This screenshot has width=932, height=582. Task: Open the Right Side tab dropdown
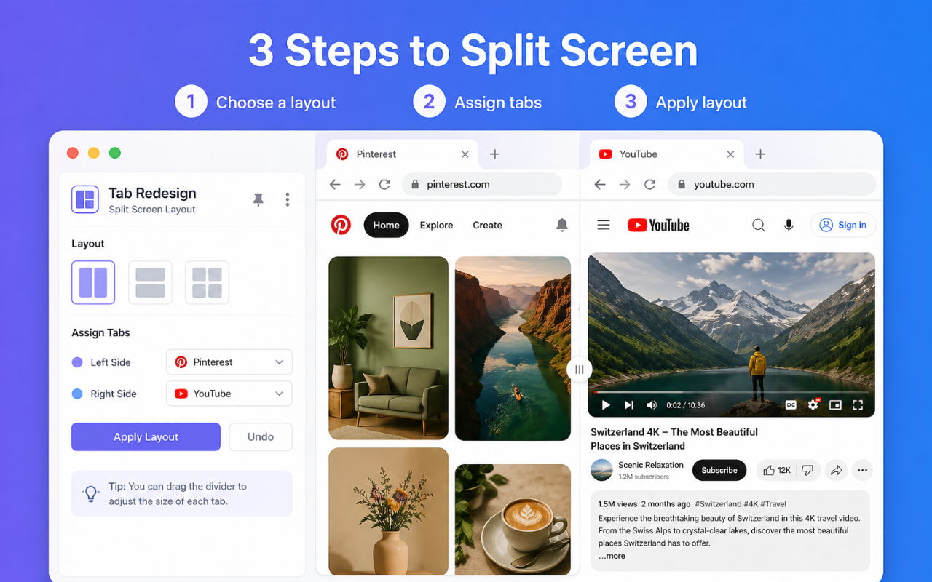point(229,394)
